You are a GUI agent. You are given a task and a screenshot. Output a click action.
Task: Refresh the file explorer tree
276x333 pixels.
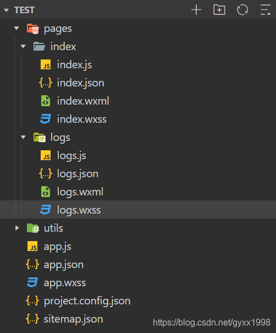click(x=242, y=10)
